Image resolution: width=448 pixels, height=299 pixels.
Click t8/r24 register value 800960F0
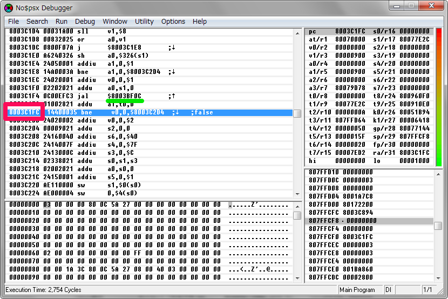click(415, 96)
